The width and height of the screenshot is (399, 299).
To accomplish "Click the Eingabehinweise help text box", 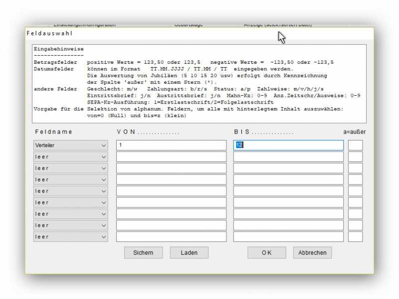I will (199, 84).
